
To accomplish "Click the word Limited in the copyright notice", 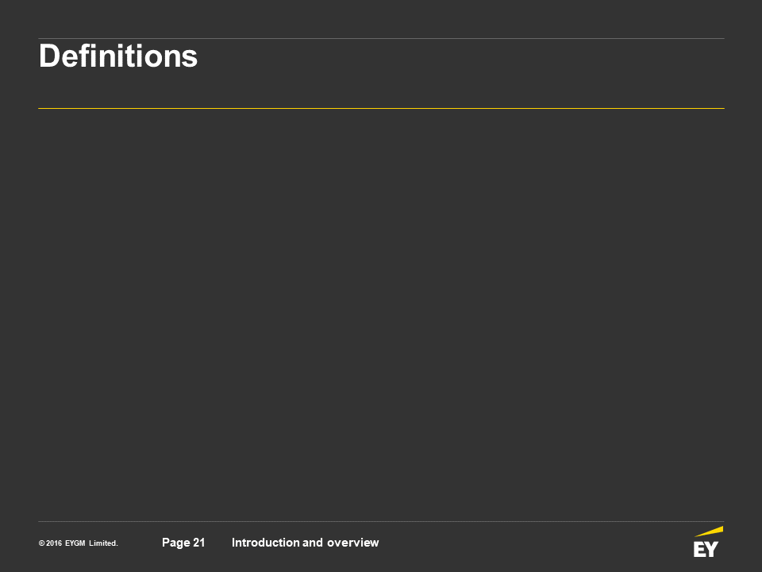I will pos(103,543).
